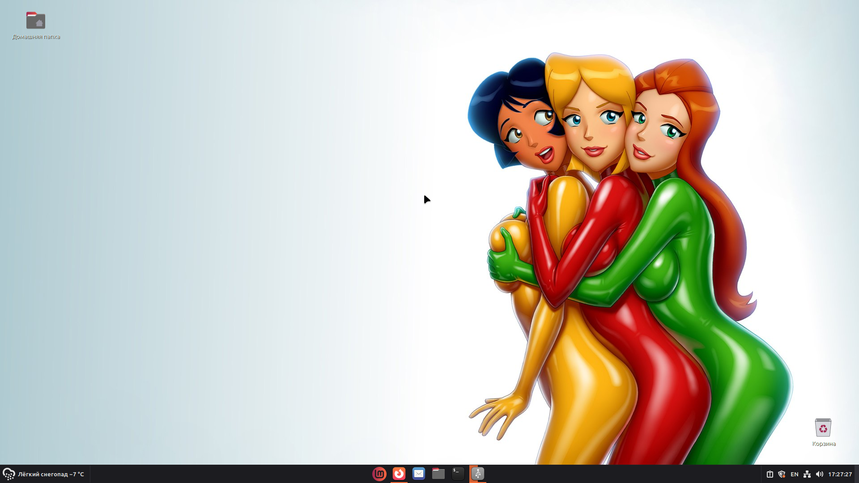Viewport: 859px width, 483px height.
Task: Expand the EN keyboard layout selector
Action: [x=794, y=474]
